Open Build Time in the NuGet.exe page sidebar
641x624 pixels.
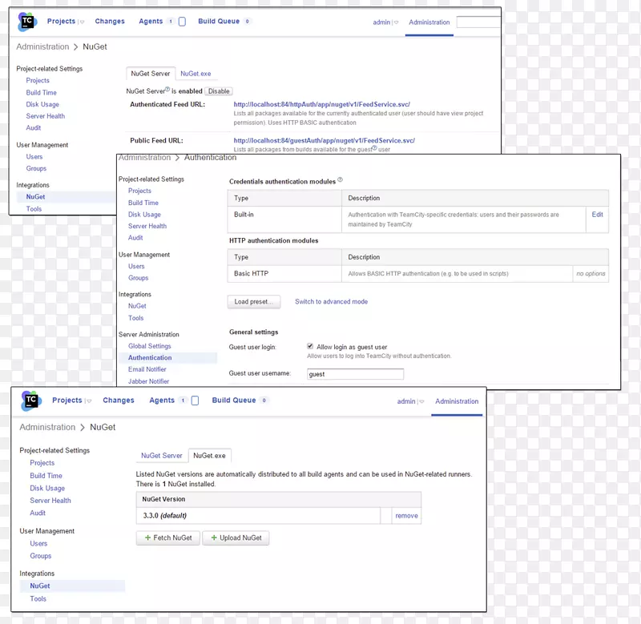click(46, 476)
